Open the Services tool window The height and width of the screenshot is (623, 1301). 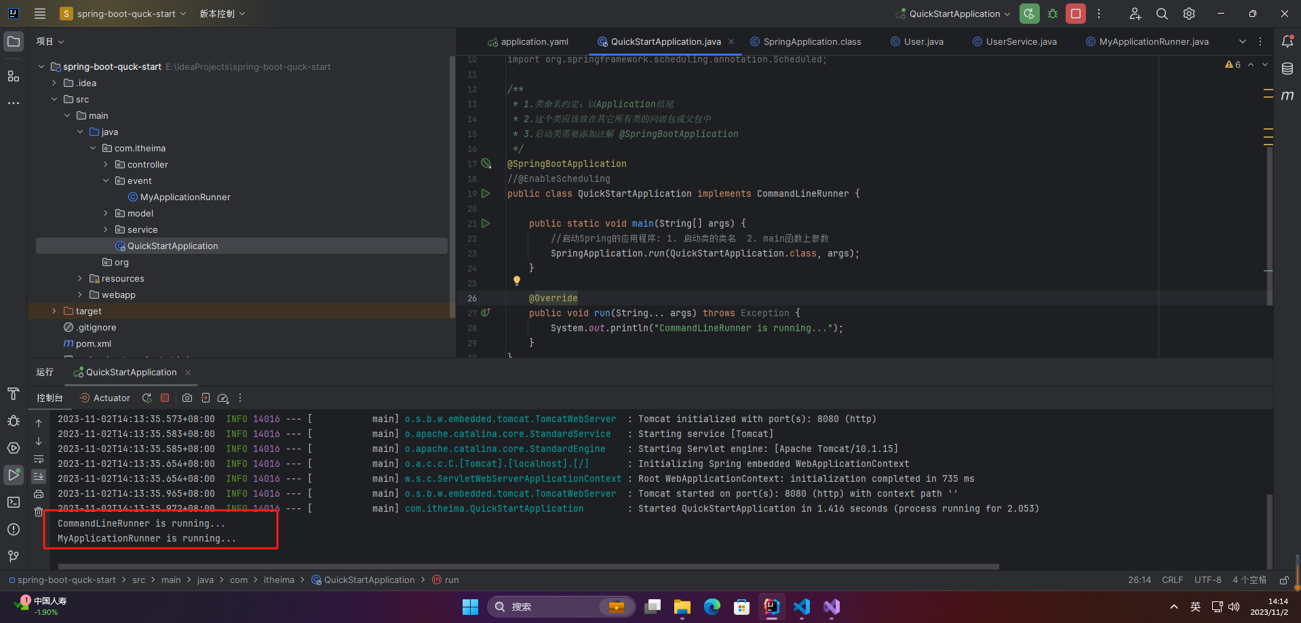point(14,448)
